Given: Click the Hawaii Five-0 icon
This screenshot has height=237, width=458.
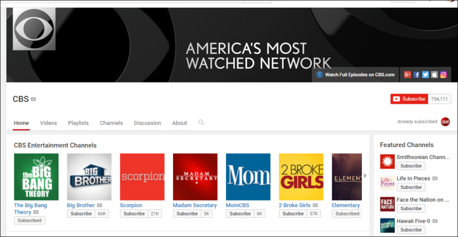Looking at the screenshot, I should [387, 225].
